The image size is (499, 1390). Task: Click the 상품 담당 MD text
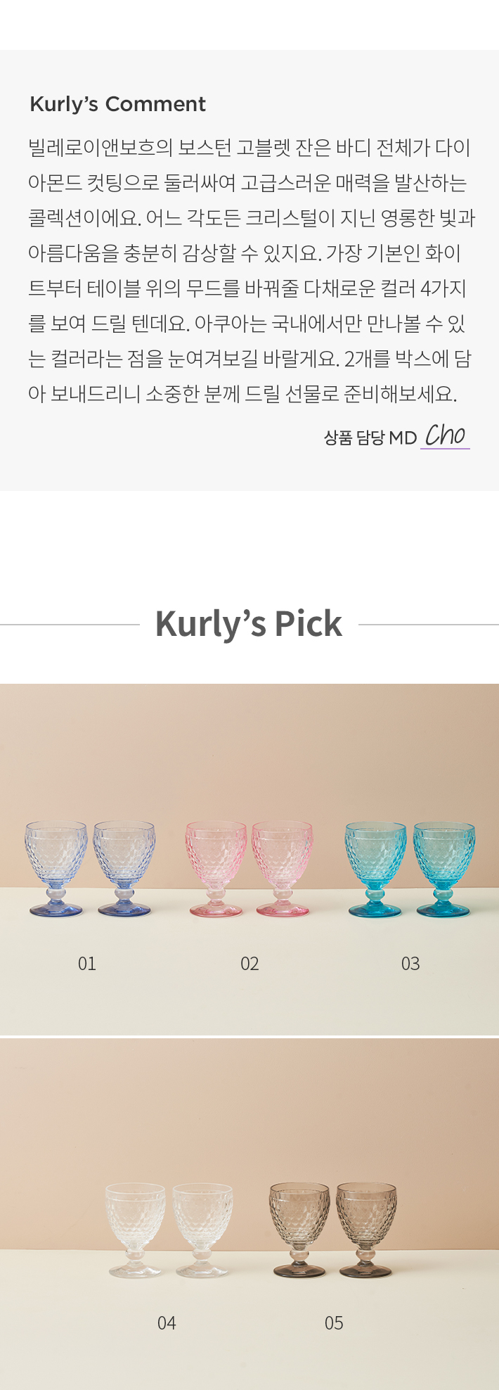[370, 438]
